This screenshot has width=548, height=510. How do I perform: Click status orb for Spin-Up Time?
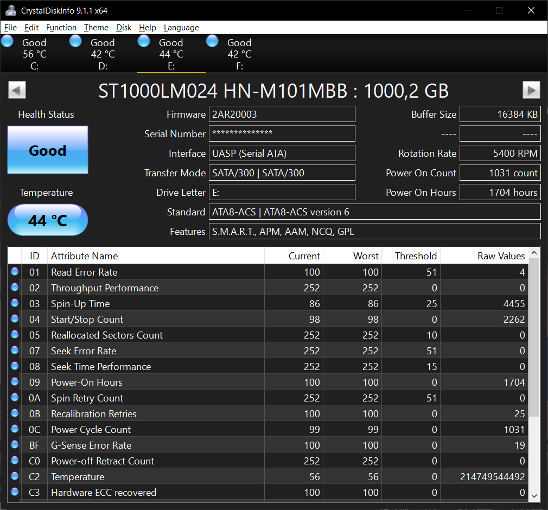coord(15,303)
